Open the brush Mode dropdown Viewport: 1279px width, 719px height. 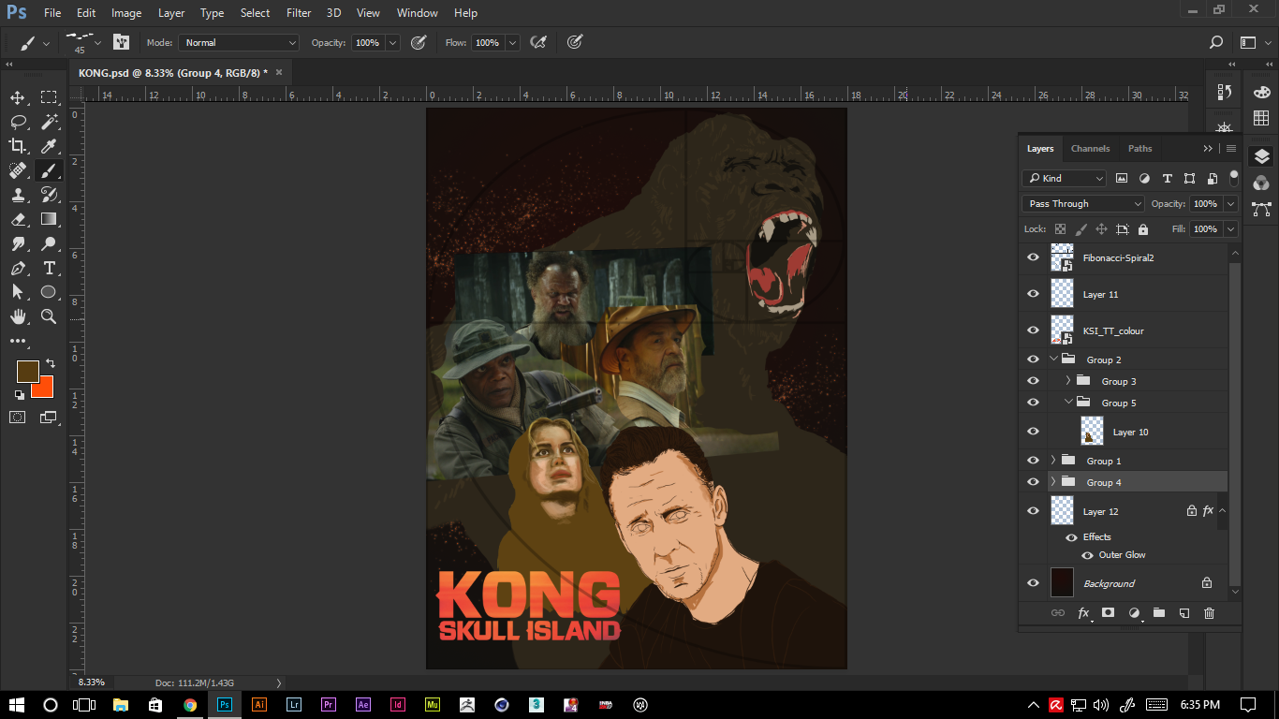click(239, 42)
